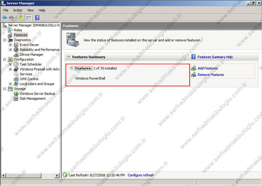
Task: Open Features Summary Help link
Action: [215, 57]
